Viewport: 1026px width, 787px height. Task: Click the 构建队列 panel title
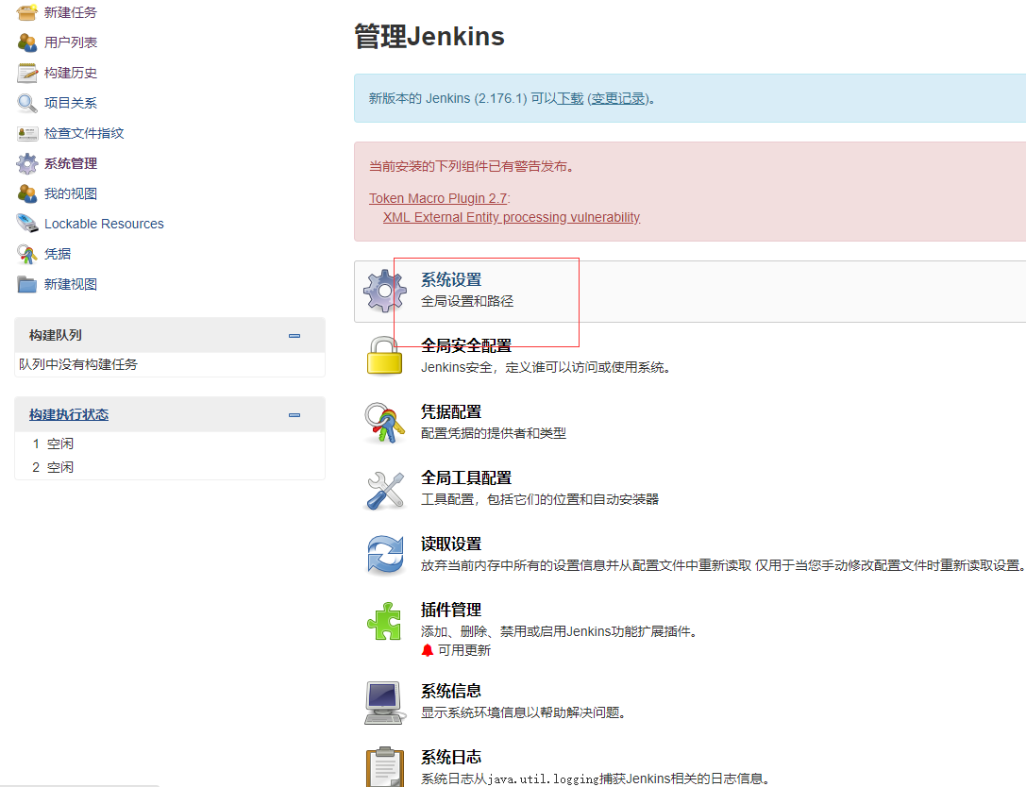click(56, 336)
